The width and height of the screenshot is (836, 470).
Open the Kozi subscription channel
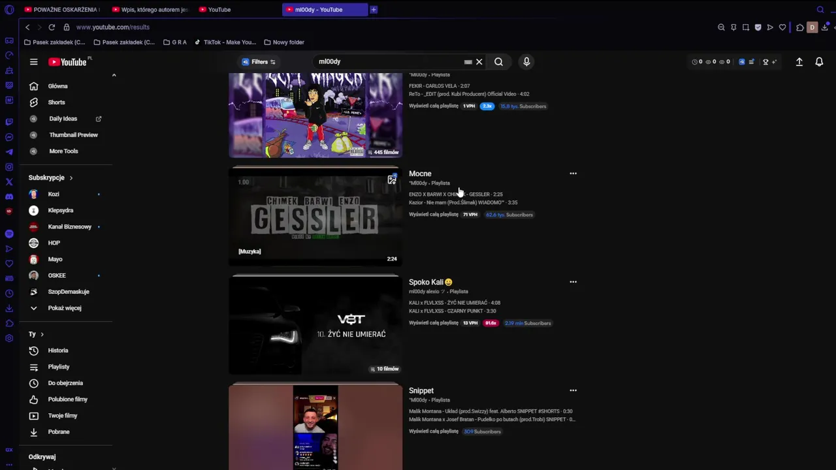click(54, 194)
